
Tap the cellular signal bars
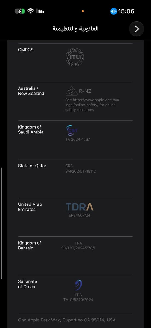click(x=40, y=11)
